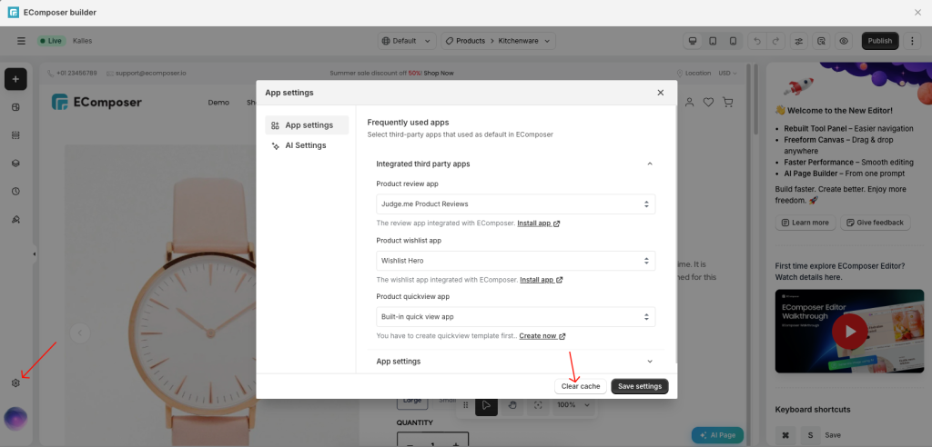Switch to tablet device preview

coord(713,41)
